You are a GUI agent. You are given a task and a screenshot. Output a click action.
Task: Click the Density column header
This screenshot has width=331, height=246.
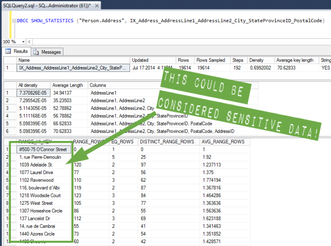pyautogui.click(x=261, y=60)
